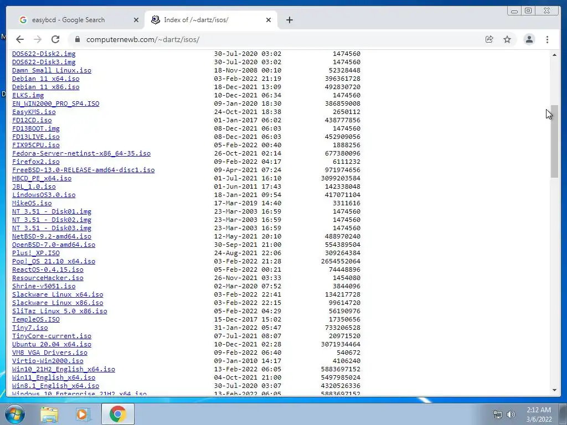Download Slackware_Linux_x64.iso
567x425 pixels.
58,295
